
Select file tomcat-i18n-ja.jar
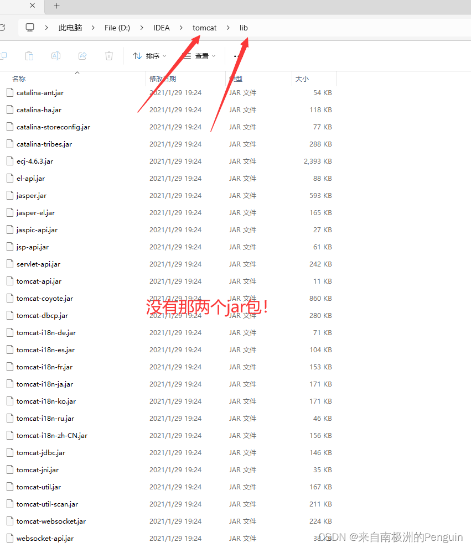point(45,384)
